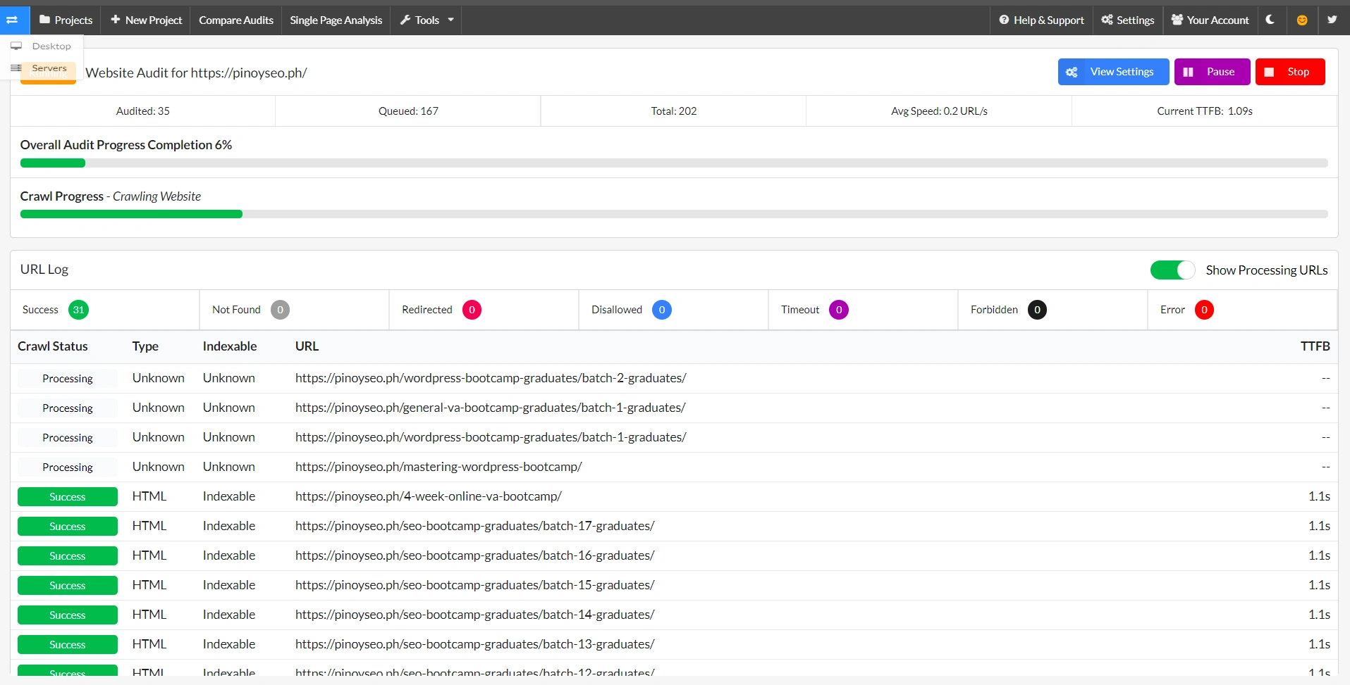
Task: Click the smiley feedback icon
Action: pos(1301,20)
